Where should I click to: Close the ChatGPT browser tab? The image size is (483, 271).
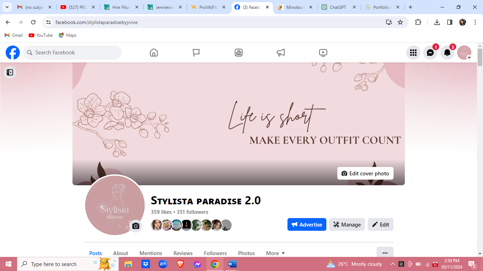click(354, 7)
